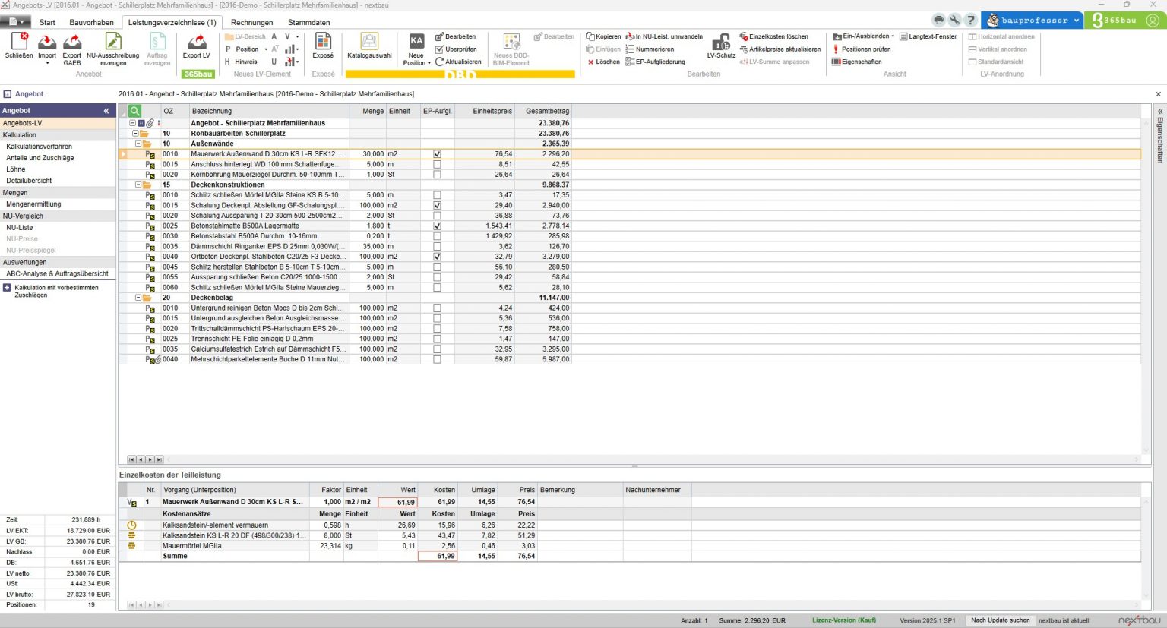Open the Stammdaten ribbon tab
Viewport: 1167px width, 628px height.
point(308,22)
